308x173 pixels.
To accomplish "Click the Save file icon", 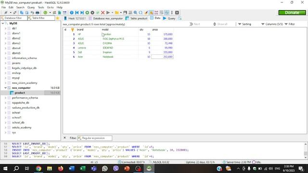I will pyautogui.click(x=125, y=12).
